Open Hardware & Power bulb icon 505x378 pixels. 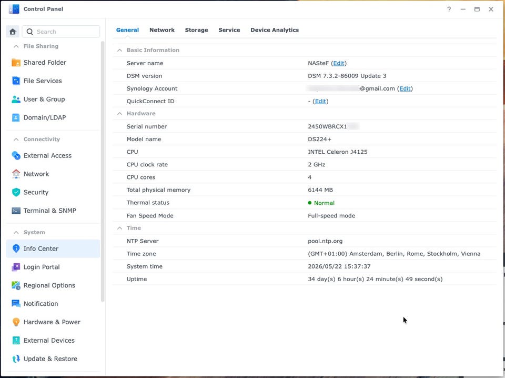16,322
